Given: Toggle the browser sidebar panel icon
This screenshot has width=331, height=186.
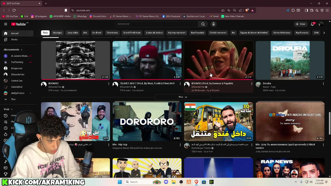Looking at the screenshot, I should [x=306, y=10].
